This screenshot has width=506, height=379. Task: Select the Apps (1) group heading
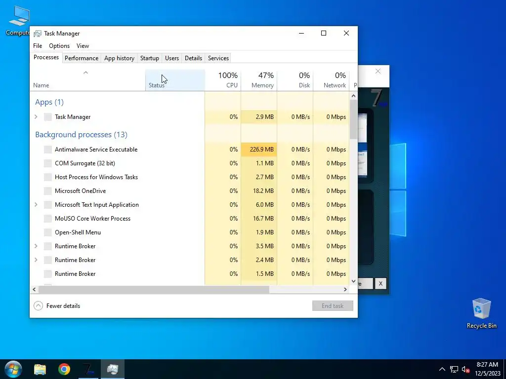pyautogui.click(x=49, y=102)
